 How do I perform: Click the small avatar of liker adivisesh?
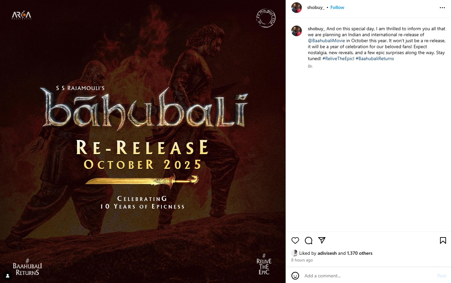coord(294,253)
